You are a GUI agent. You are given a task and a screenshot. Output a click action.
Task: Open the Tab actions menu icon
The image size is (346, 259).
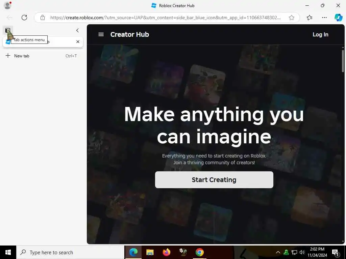coord(8,30)
